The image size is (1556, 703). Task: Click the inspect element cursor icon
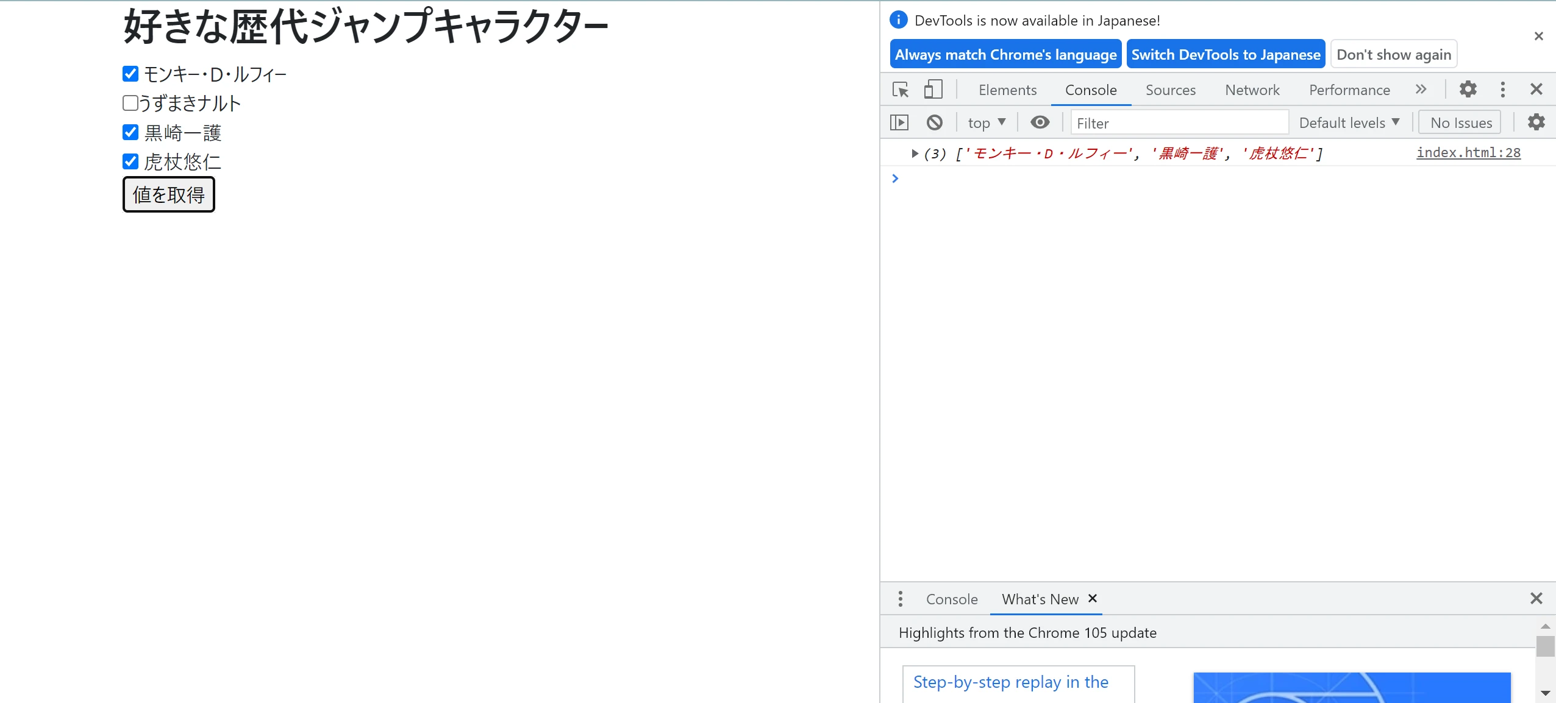tap(900, 89)
